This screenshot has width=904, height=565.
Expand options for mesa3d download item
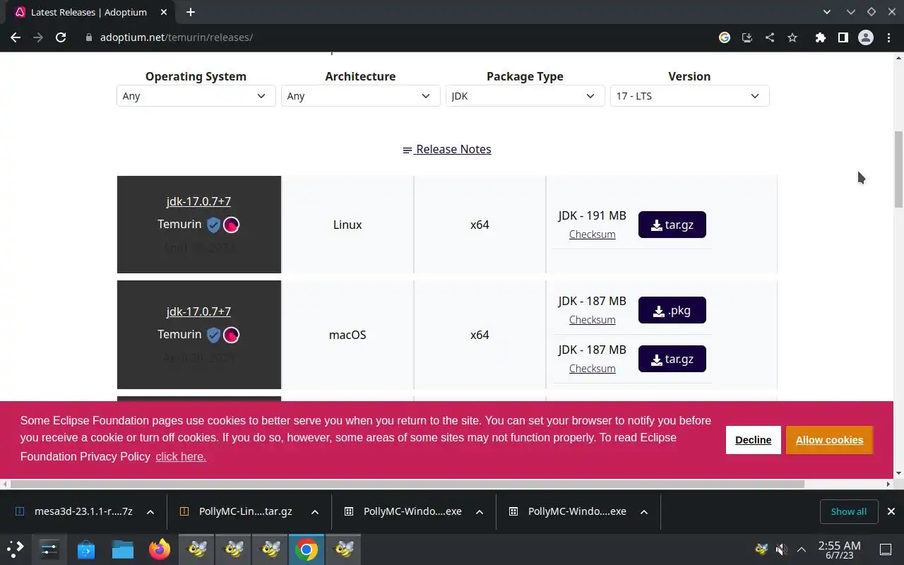pos(150,511)
